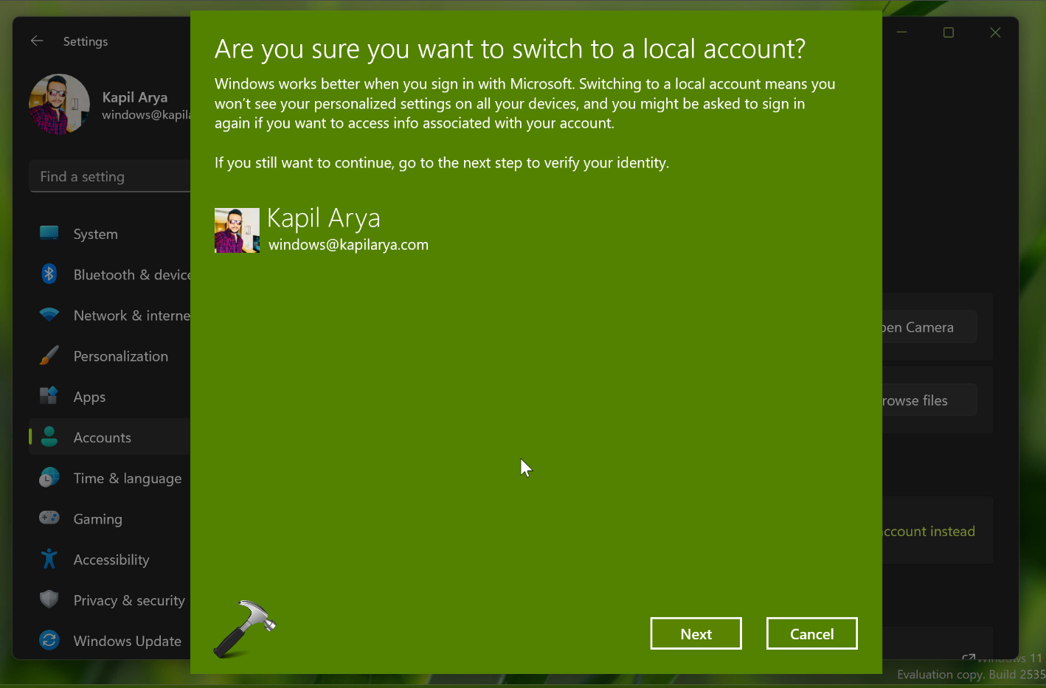The image size is (1046, 688).
Task: Click the Accessibility figure icon
Action: pos(49,559)
